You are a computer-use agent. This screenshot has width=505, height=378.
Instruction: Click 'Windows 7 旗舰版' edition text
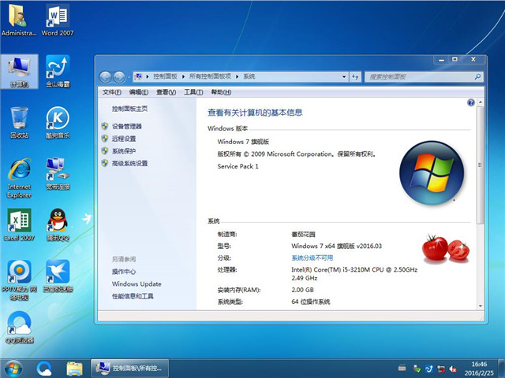pos(243,142)
